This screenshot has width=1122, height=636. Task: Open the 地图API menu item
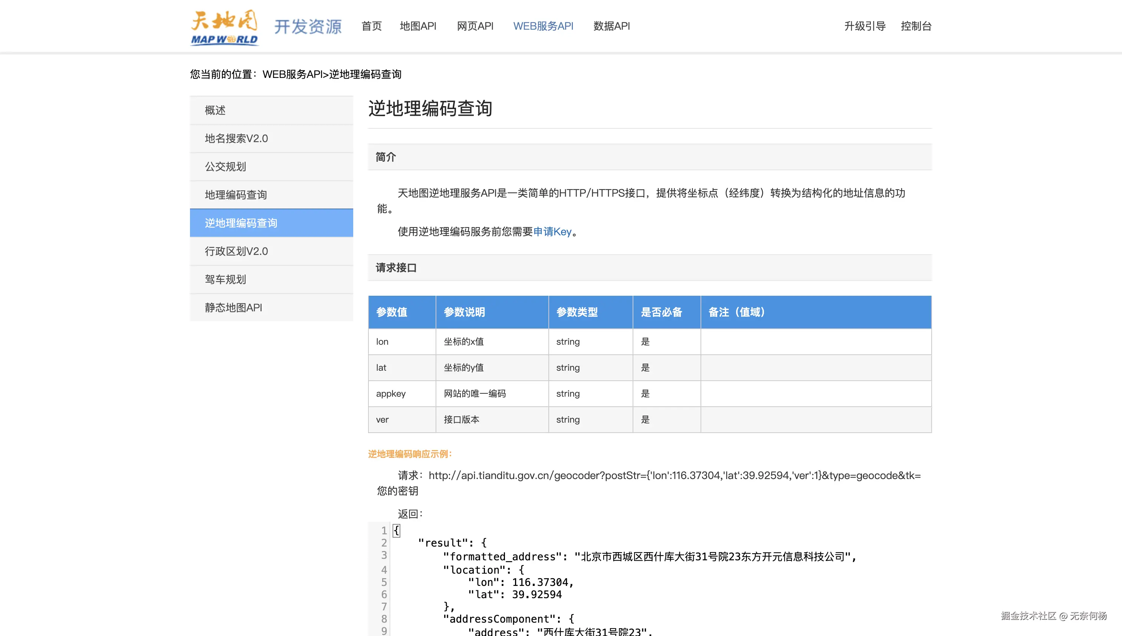[x=418, y=26]
